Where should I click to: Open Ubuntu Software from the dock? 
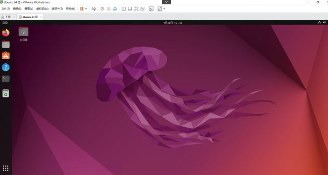(x=5, y=56)
